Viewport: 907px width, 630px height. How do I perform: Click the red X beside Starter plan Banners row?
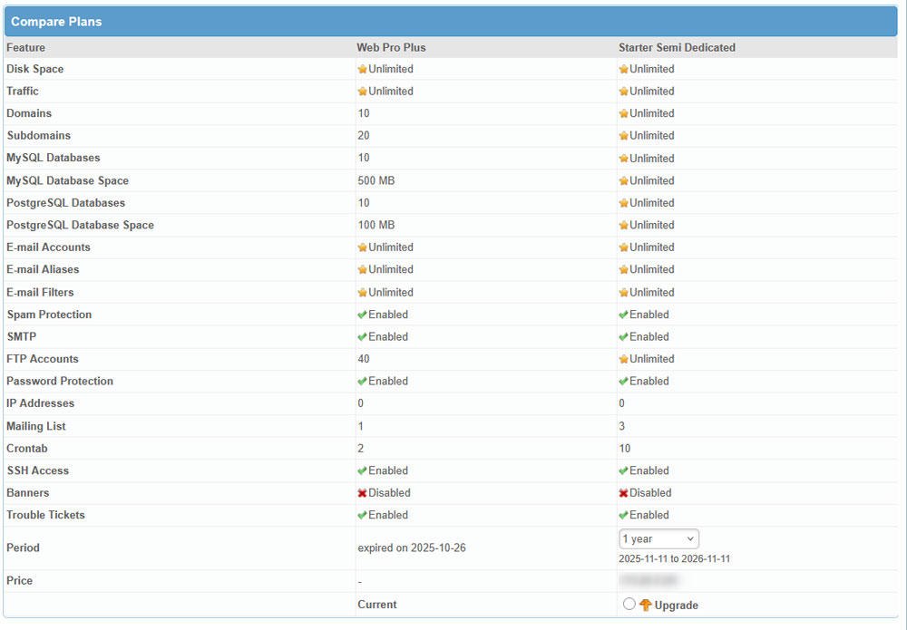tap(621, 492)
